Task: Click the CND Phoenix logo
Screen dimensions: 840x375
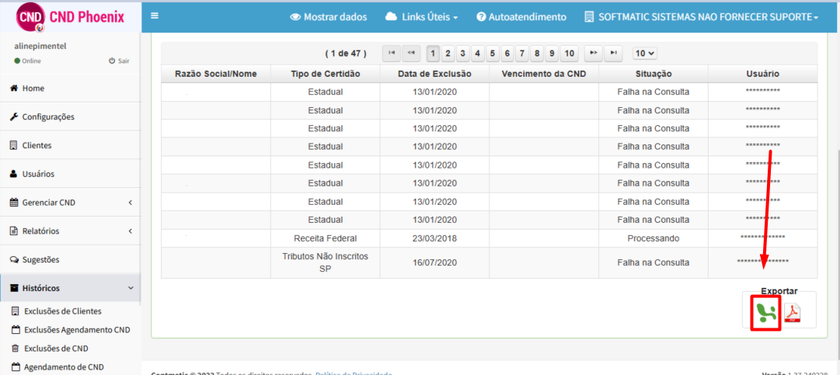Action: tap(70, 18)
